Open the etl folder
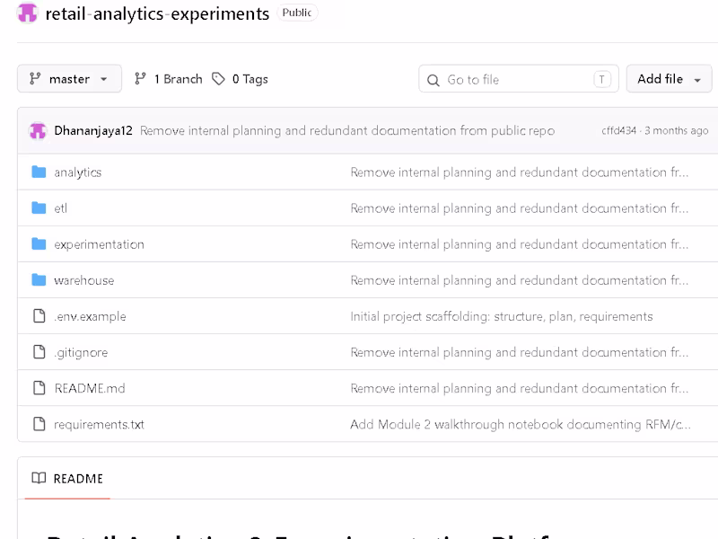Viewport: 718px width, 539px height. tap(60, 208)
